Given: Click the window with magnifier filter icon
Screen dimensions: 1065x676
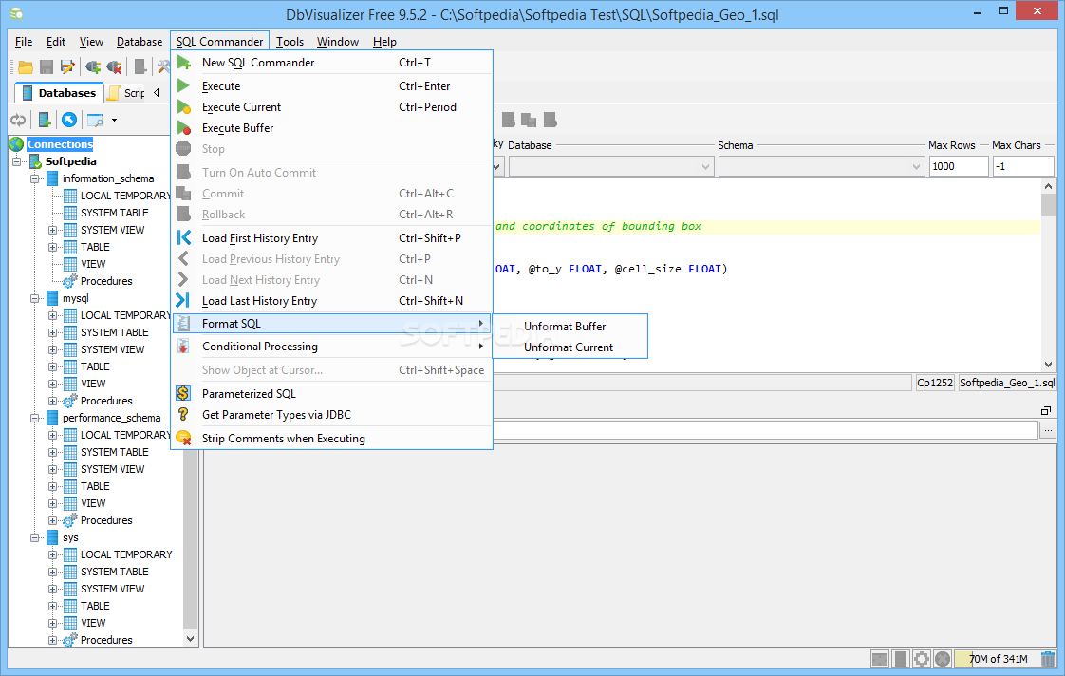Looking at the screenshot, I should click(95, 121).
